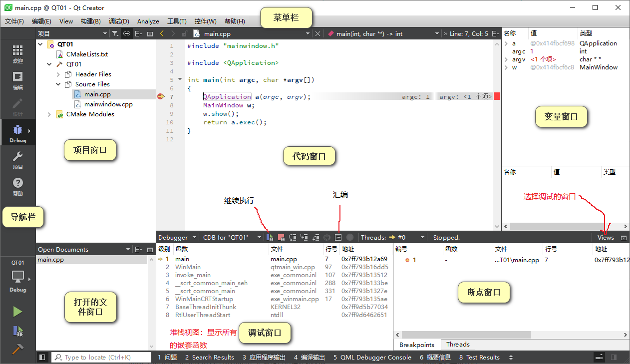Switch to the Breakpoints tab
This screenshot has height=364, width=630.
[417, 345]
